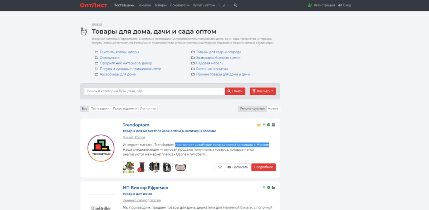Open vegetable slicer product thumbnail on Trendoptom
Viewport: 429px width, 210px height.
[x=128, y=167]
